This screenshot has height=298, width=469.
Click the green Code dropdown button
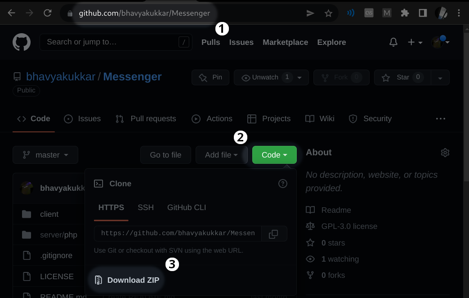[x=274, y=155]
